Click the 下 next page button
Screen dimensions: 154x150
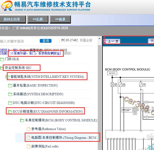click(x=151, y=41)
